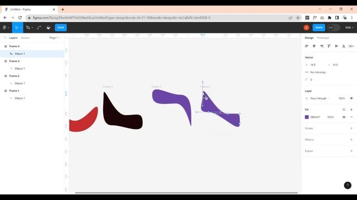Remove the fill with minus icon
The height and width of the screenshot is (200, 357).
(351, 117)
